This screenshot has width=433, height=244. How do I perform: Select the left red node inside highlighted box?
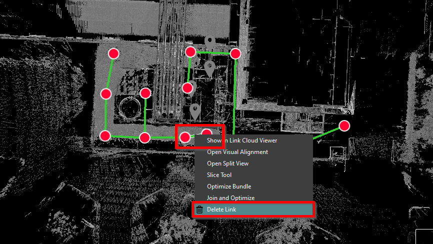pos(185,137)
